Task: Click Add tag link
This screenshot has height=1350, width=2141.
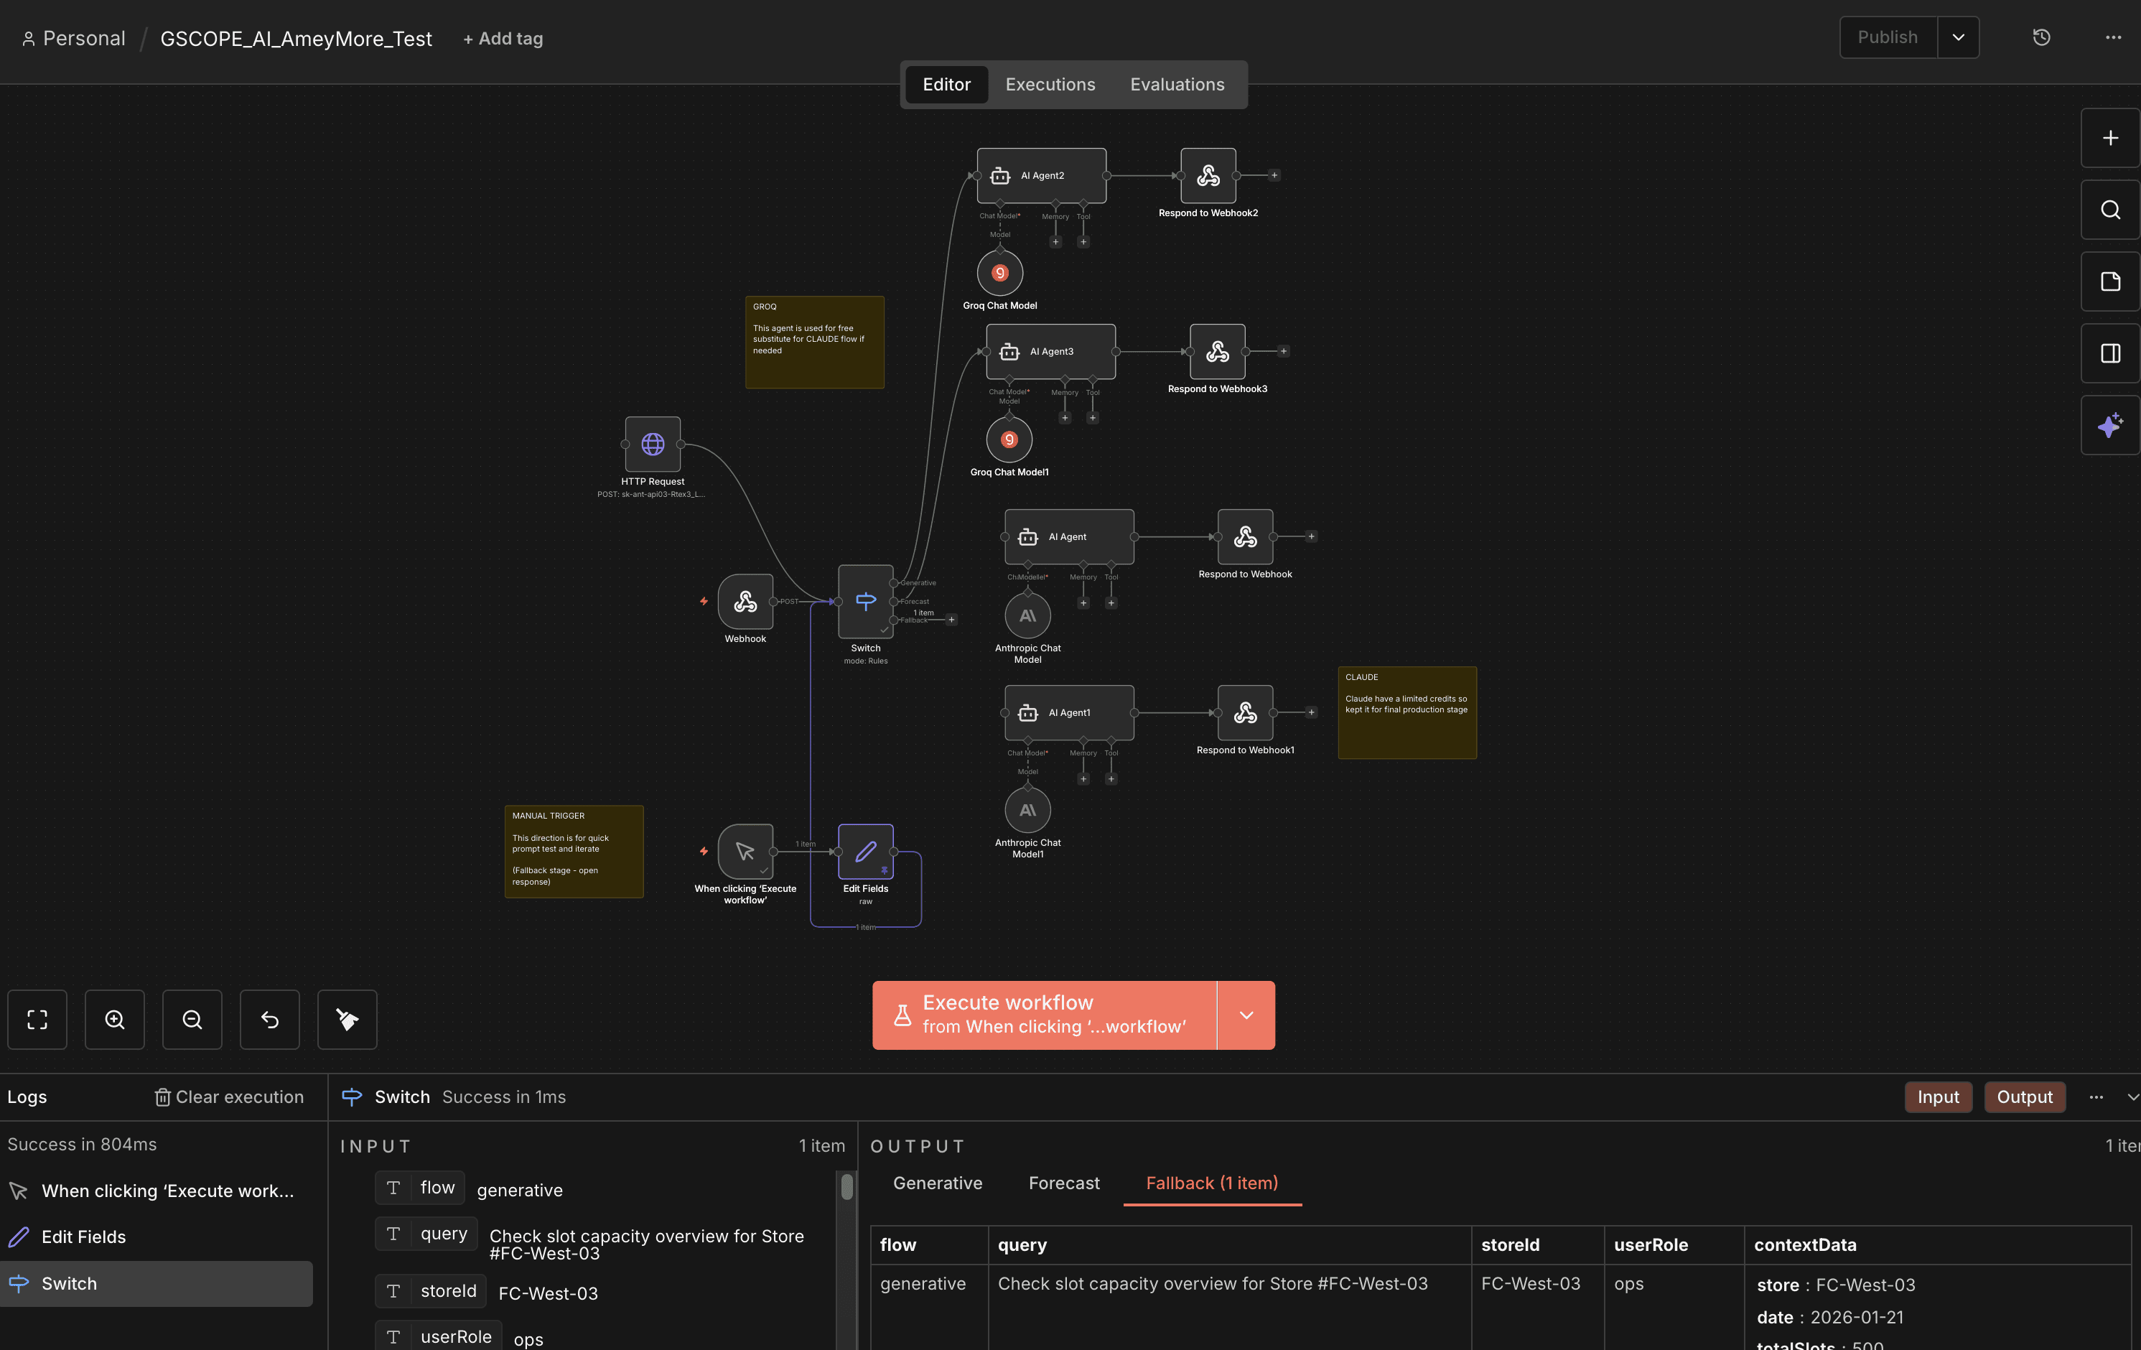Action: pyautogui.click(x=503, y=38)
